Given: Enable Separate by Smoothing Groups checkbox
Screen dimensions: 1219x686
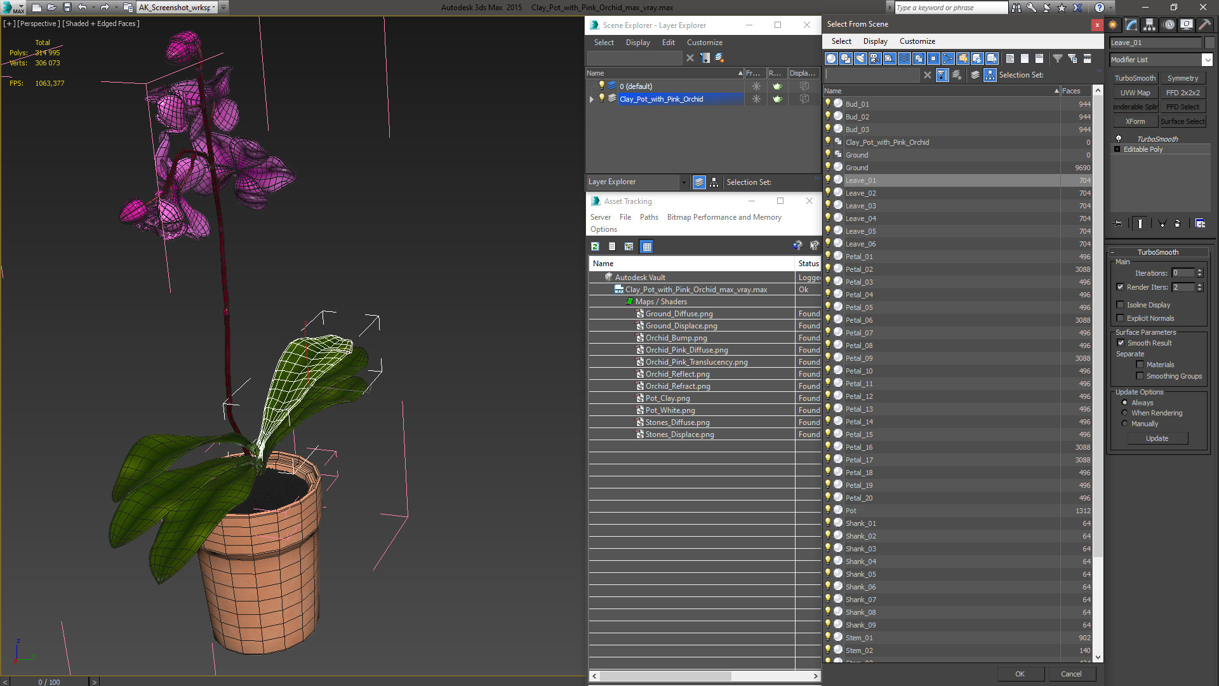Looking at the screenshot, I should click(x=1140, y=376).
